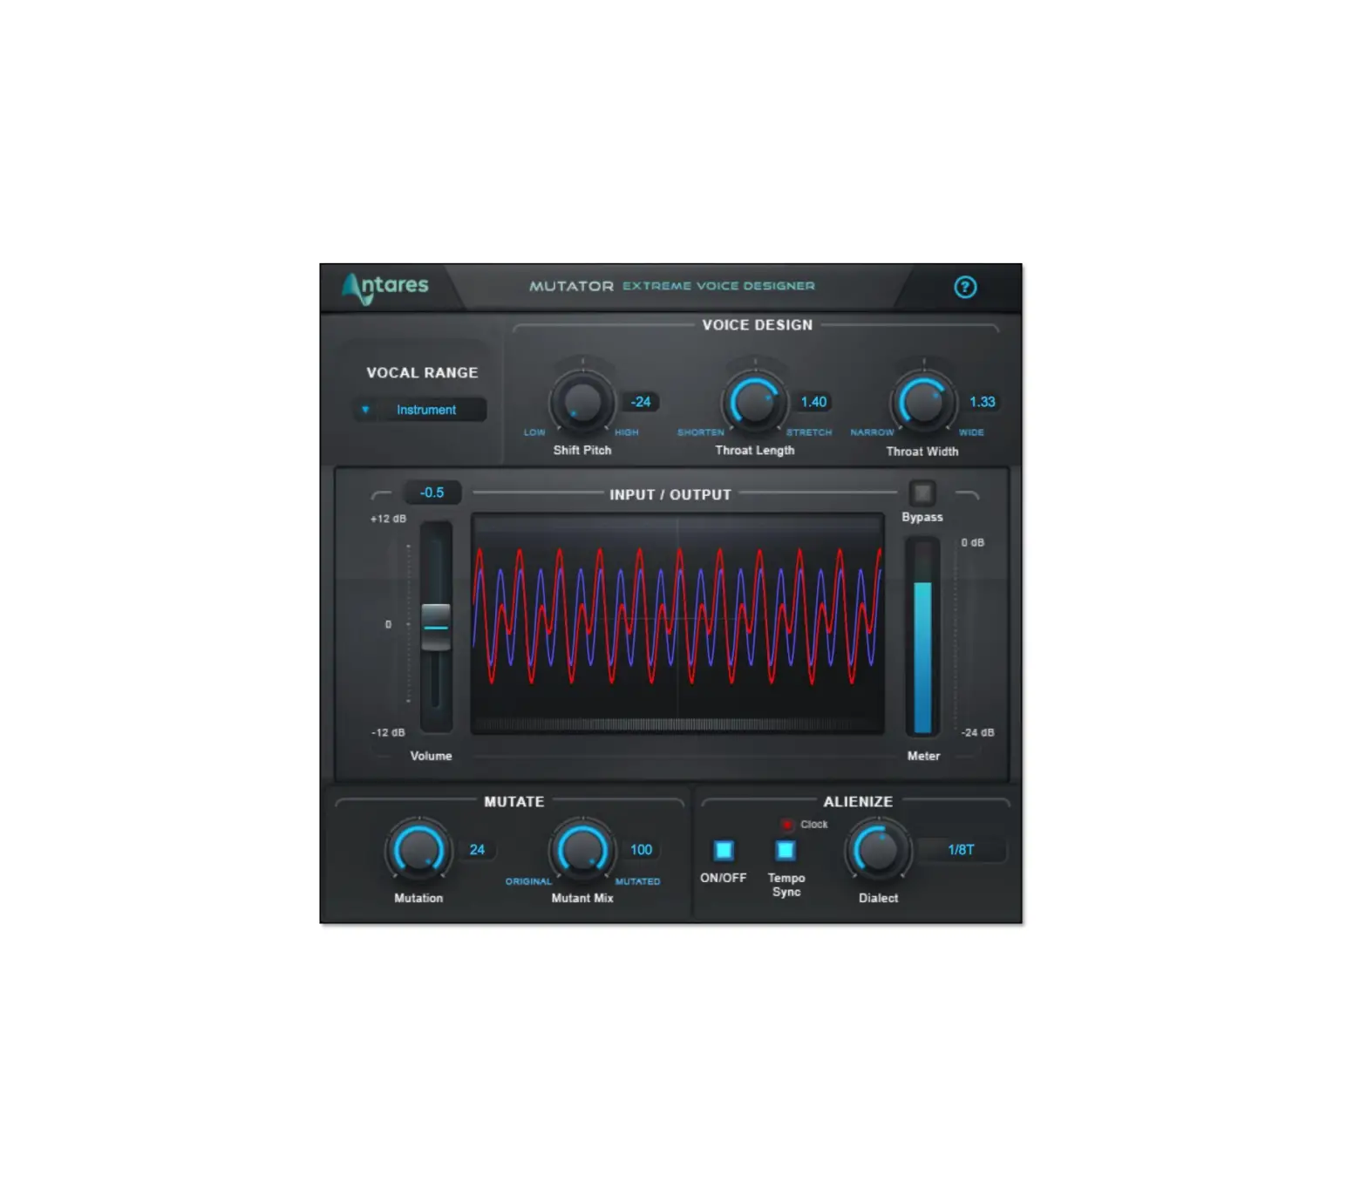
Task: Toggle the Bypass button
Action: [922, 493]
